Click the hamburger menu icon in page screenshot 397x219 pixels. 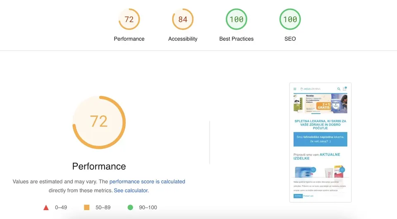[295, 89]
